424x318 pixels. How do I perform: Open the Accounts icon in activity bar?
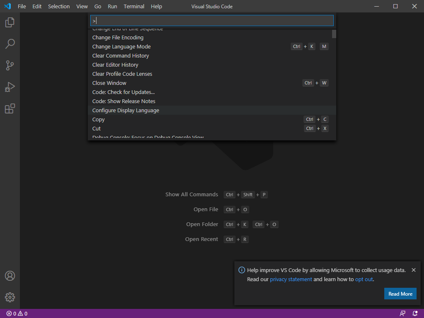point(10,276)
